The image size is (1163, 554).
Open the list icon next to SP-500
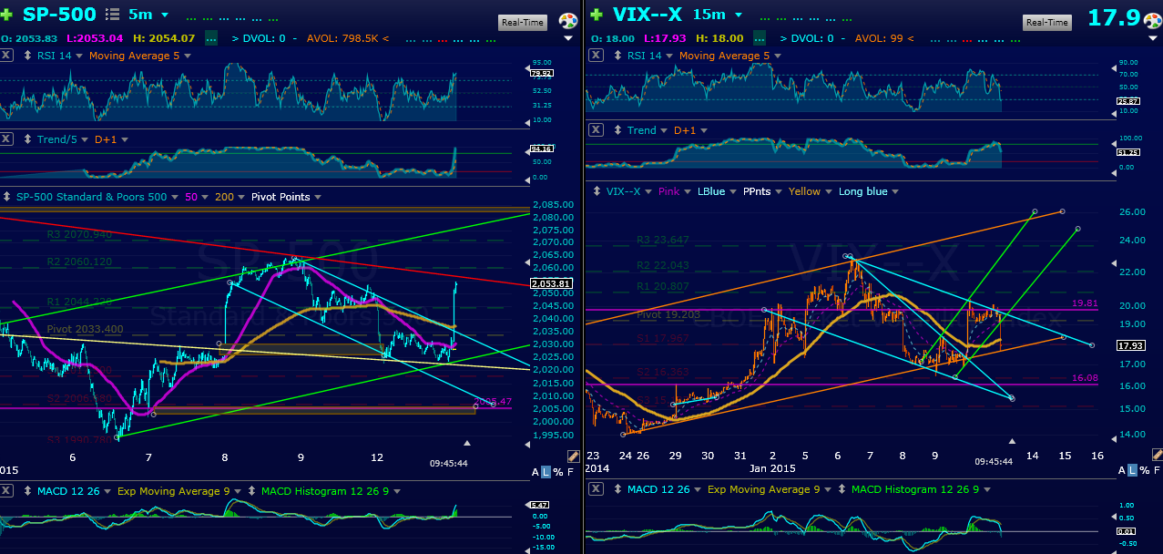coord(112,15)
